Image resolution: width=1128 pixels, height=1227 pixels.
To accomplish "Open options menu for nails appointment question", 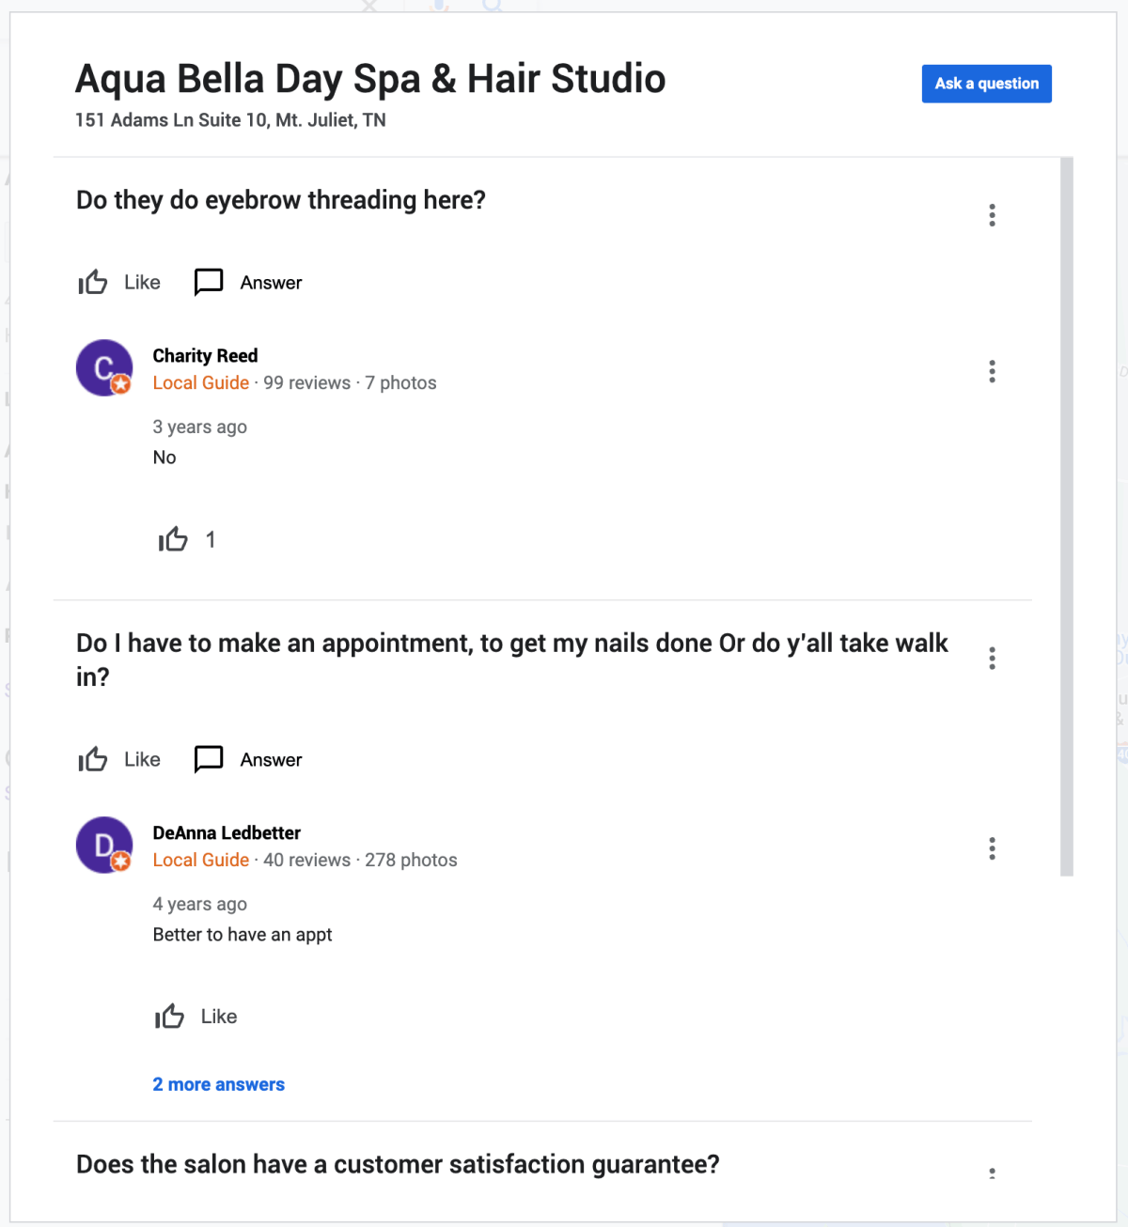I will (992, 659).
